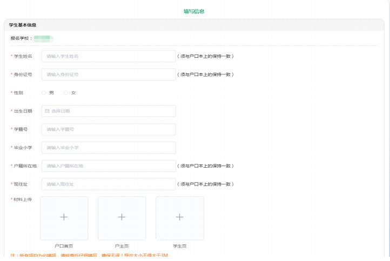Click the 填写信息 page title
This screenshot has height=261, width=390.
click(x=194, y=11)
